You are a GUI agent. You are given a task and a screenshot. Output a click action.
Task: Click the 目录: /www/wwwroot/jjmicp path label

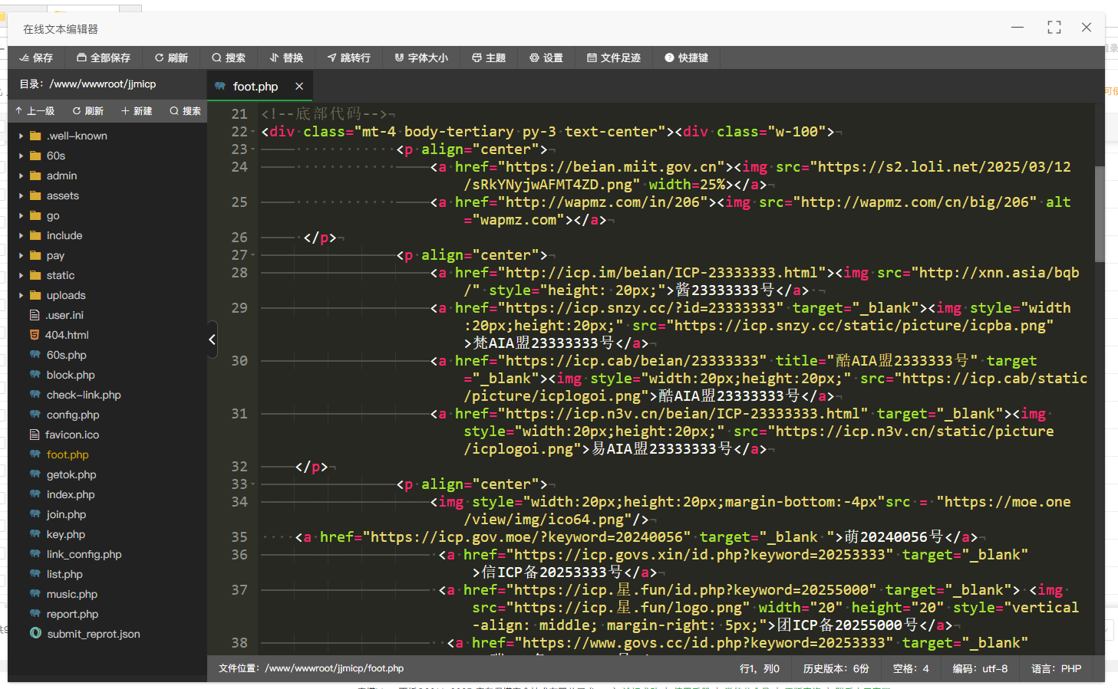tap(87, 84)
